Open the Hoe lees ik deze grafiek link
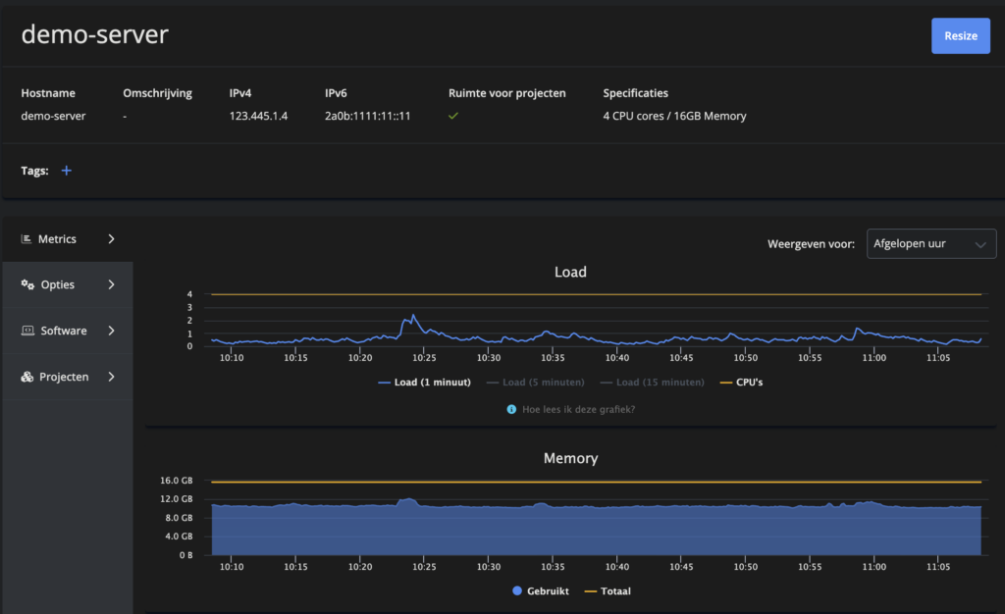The image size is (1005, 614). tap(578, 409)
